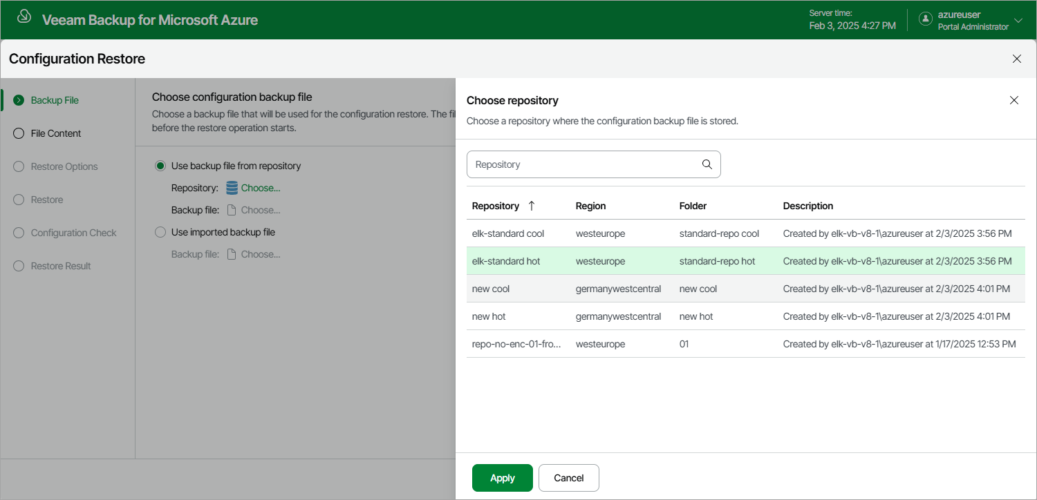Click the file icon under Use imported backup file

point(232,254)
